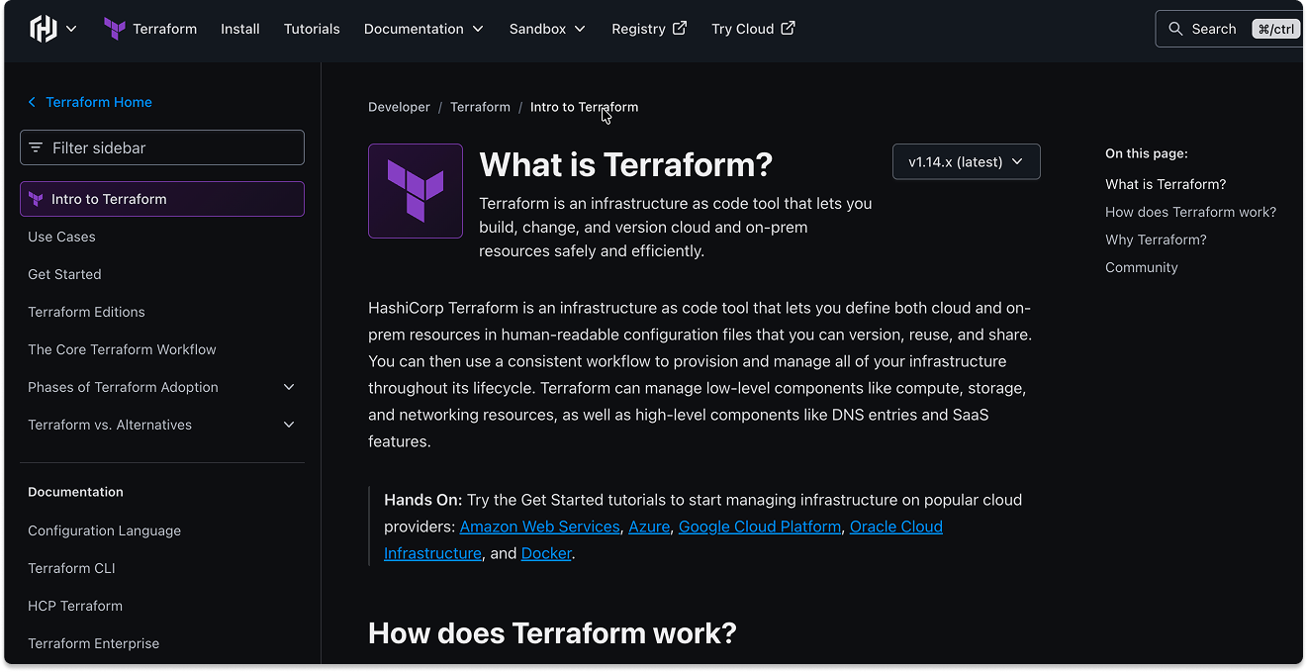The width and height of the screenshot is (1307, 672).
Task: Jump to How does Terraform work? section
Action: 1190,212
